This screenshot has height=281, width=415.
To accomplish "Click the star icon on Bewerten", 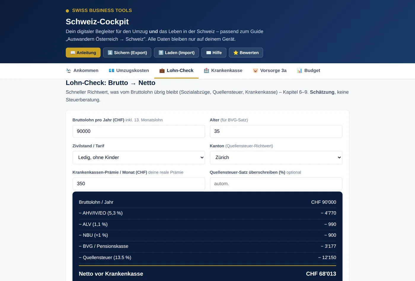I will pos(236,52).
